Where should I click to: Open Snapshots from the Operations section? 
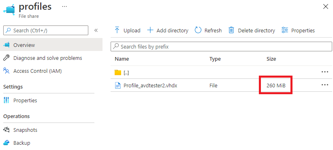(x=25, y=130)
